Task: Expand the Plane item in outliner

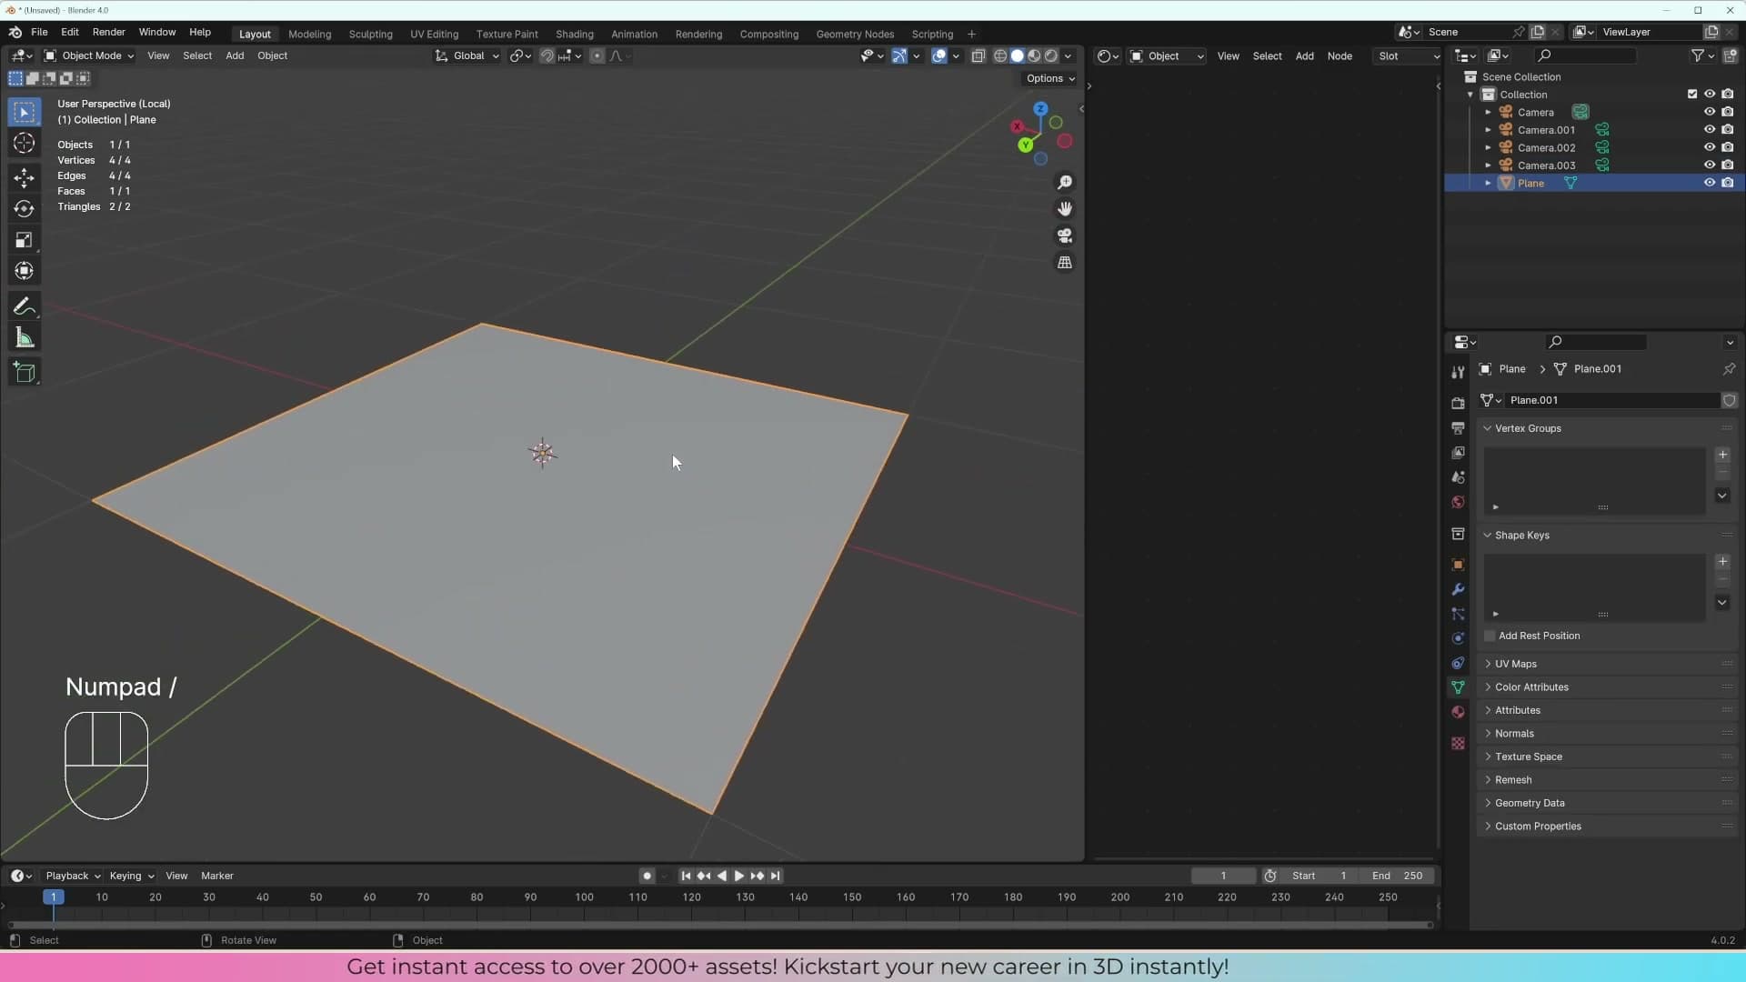Action: pyautogui.click(x=1489, y=184)
